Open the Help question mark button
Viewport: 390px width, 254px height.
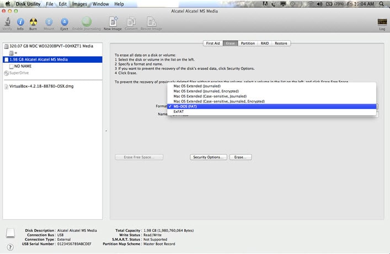pyautogui.click(x=10, y=247)
